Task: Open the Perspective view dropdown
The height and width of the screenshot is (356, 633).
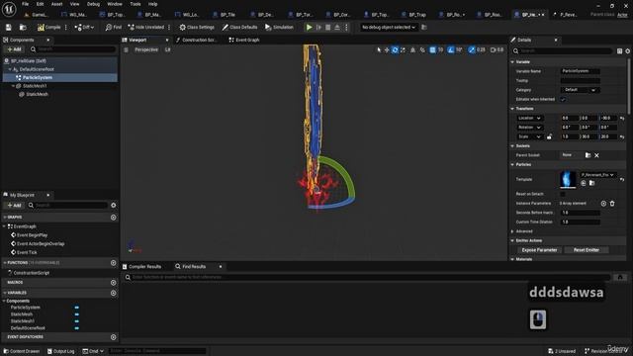Action: pyautogui.click(x=146, y=49)
